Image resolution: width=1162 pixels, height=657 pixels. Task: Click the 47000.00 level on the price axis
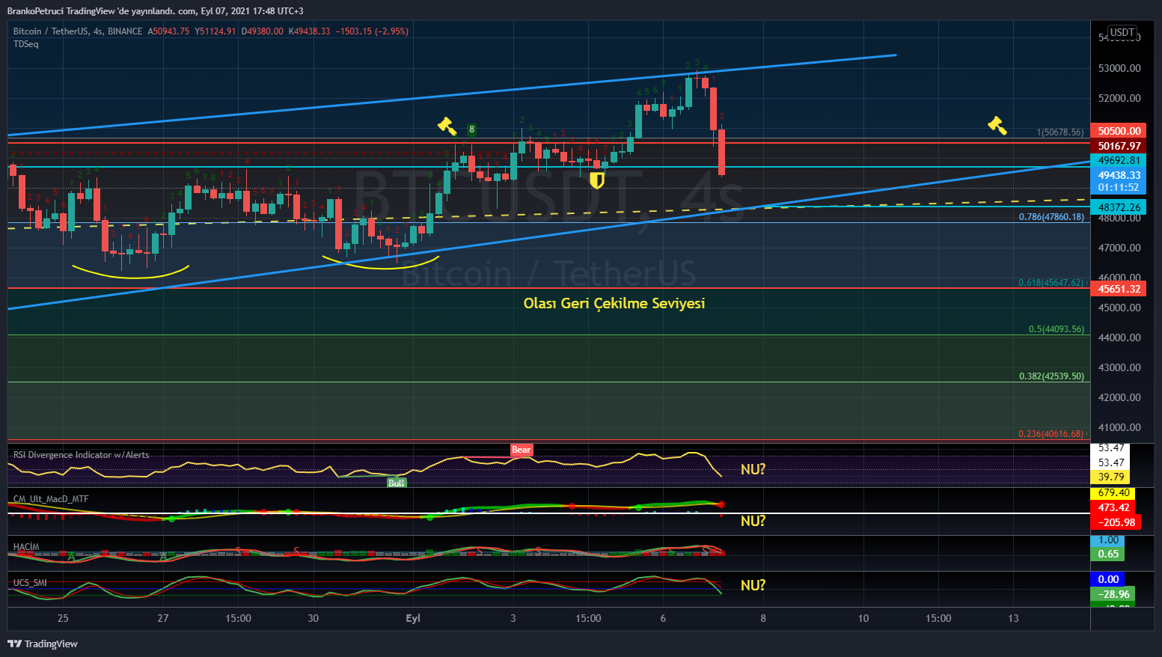click(x=1119, y=248)
